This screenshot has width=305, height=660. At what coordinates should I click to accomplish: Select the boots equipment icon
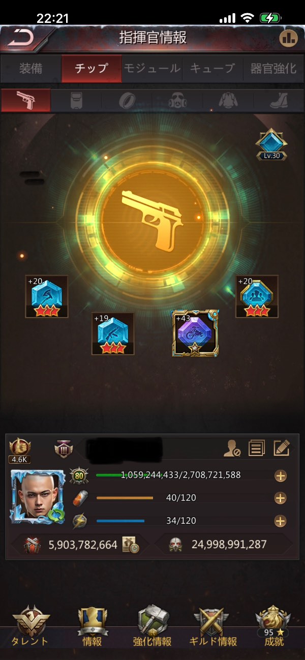click(279, 100)
